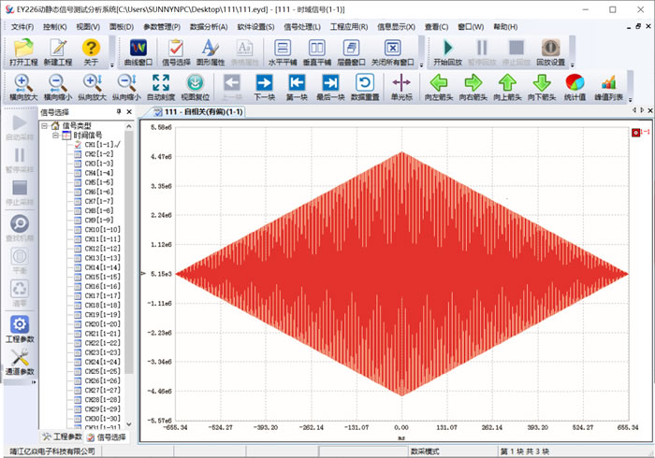
Task: Click the 曲线窗口 curve window icon
Action: 139,50
